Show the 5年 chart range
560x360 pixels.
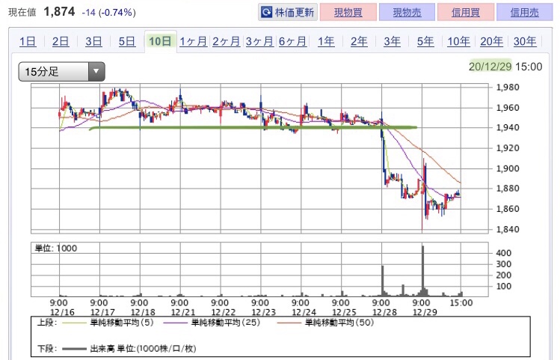425,41
